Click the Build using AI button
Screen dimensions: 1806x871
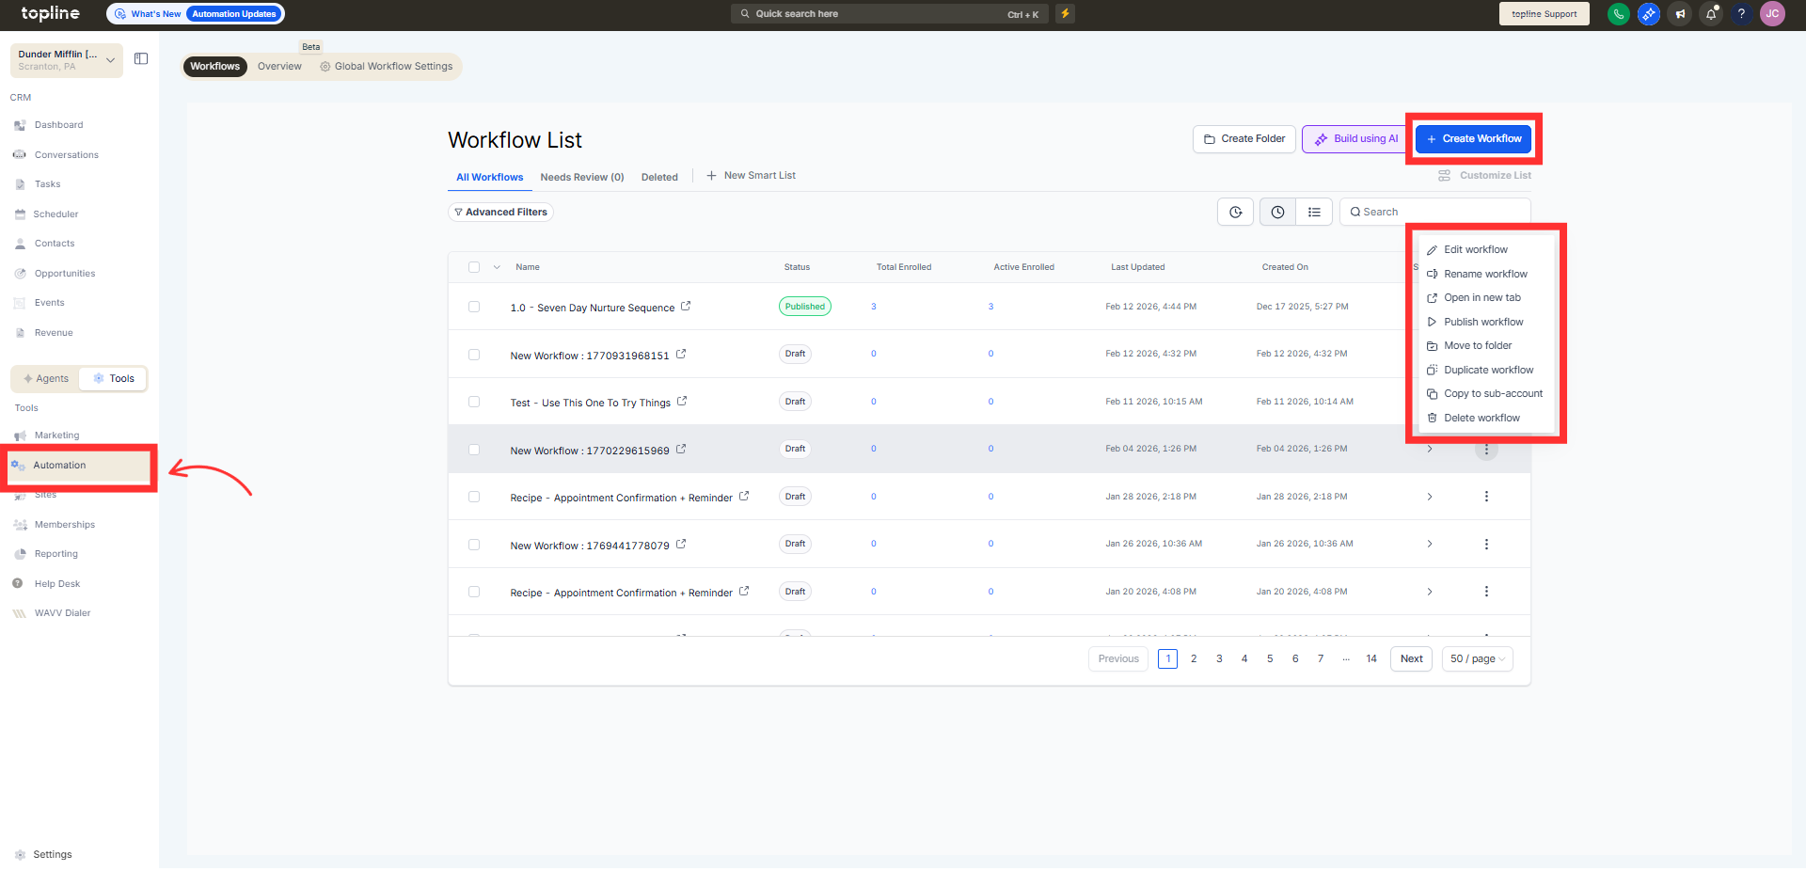pos(1354,139)
